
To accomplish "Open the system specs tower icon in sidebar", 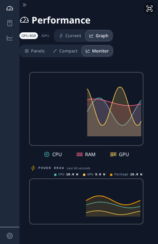I will pos(10,23).
